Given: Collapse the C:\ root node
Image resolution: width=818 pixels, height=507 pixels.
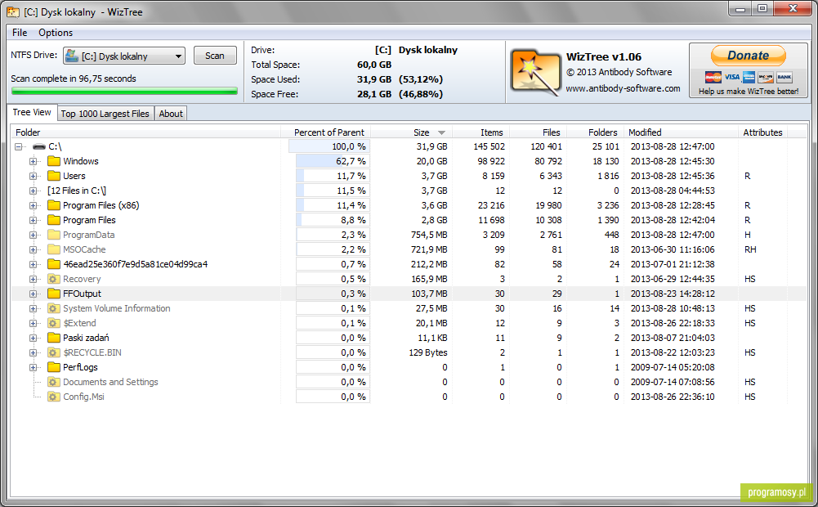Looking at the screenshot, I should tap(19, 146).
